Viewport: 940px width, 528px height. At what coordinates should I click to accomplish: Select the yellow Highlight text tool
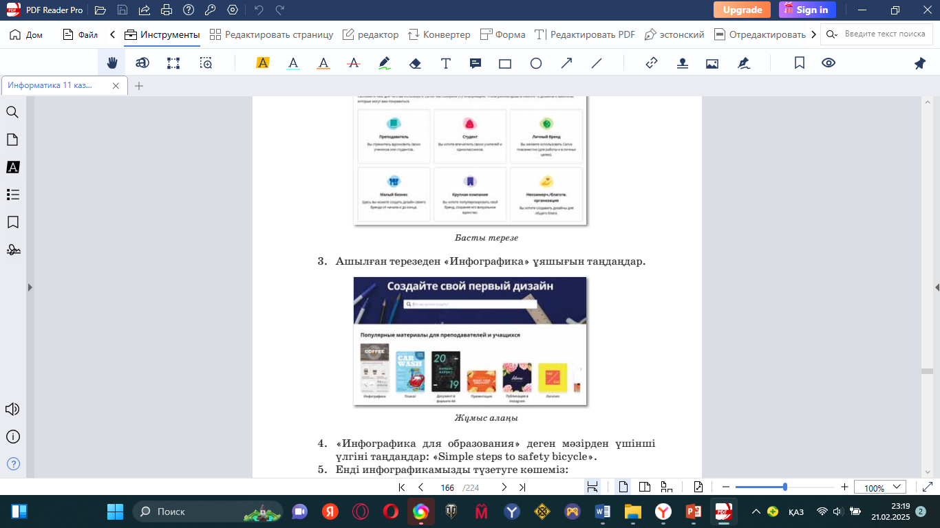[262, 63]
